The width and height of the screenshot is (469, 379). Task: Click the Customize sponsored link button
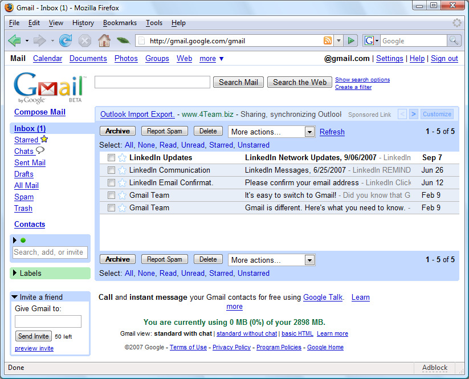click(x=437, y=114)
